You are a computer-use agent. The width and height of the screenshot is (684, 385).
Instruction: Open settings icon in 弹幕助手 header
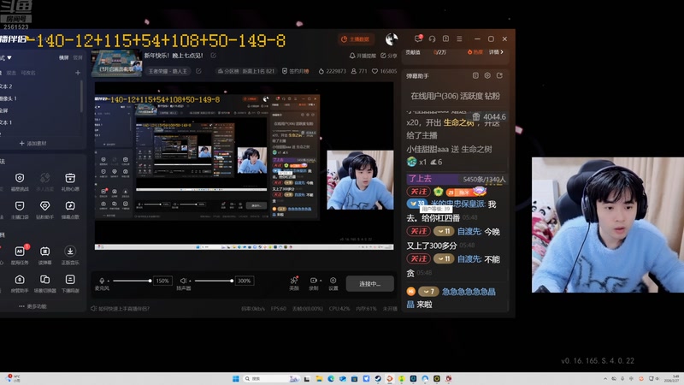click(x=487, y=75)
